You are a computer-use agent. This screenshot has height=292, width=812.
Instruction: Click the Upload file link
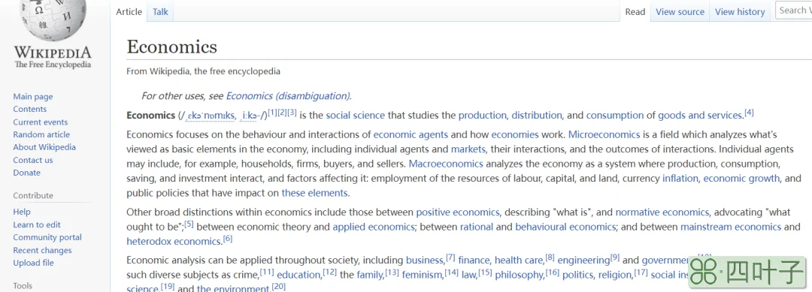[33, 263]
